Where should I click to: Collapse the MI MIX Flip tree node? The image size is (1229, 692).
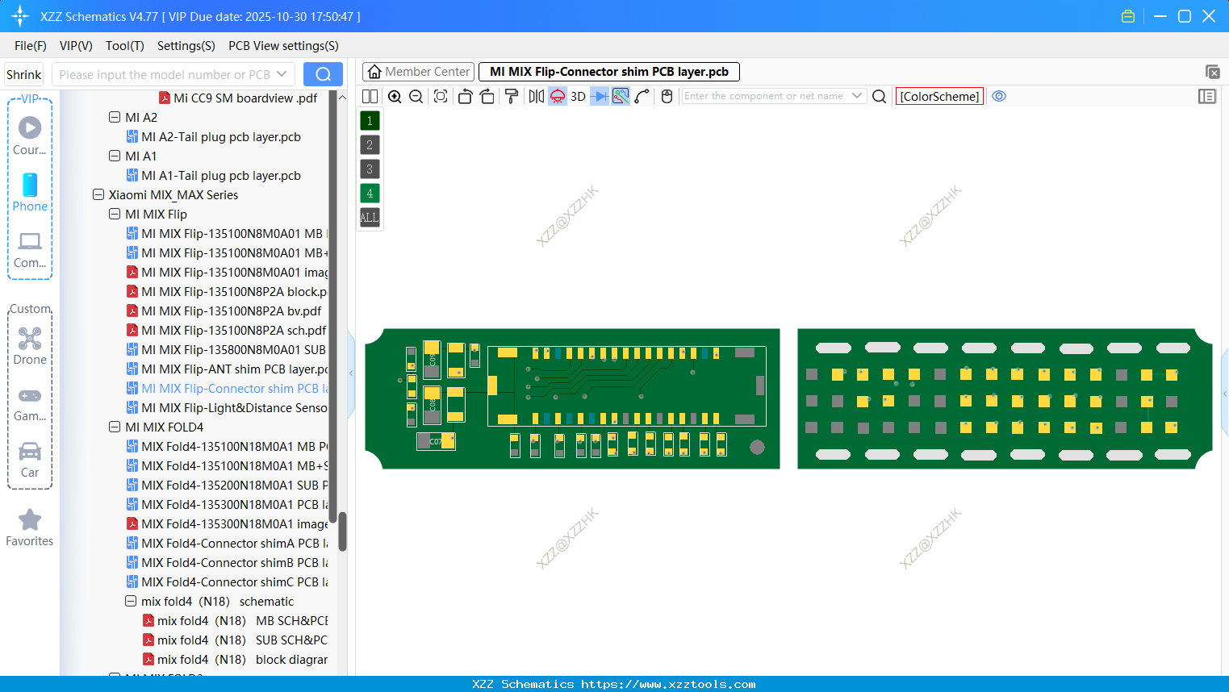click(x=115, y=214)
